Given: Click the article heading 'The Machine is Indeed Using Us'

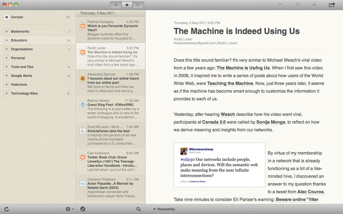Looking at the screenshot, I should tap(237, 31).
